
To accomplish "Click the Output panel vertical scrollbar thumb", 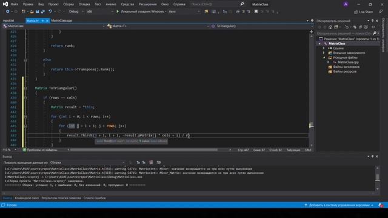I will pyautogui.click(x=377, y=177).
